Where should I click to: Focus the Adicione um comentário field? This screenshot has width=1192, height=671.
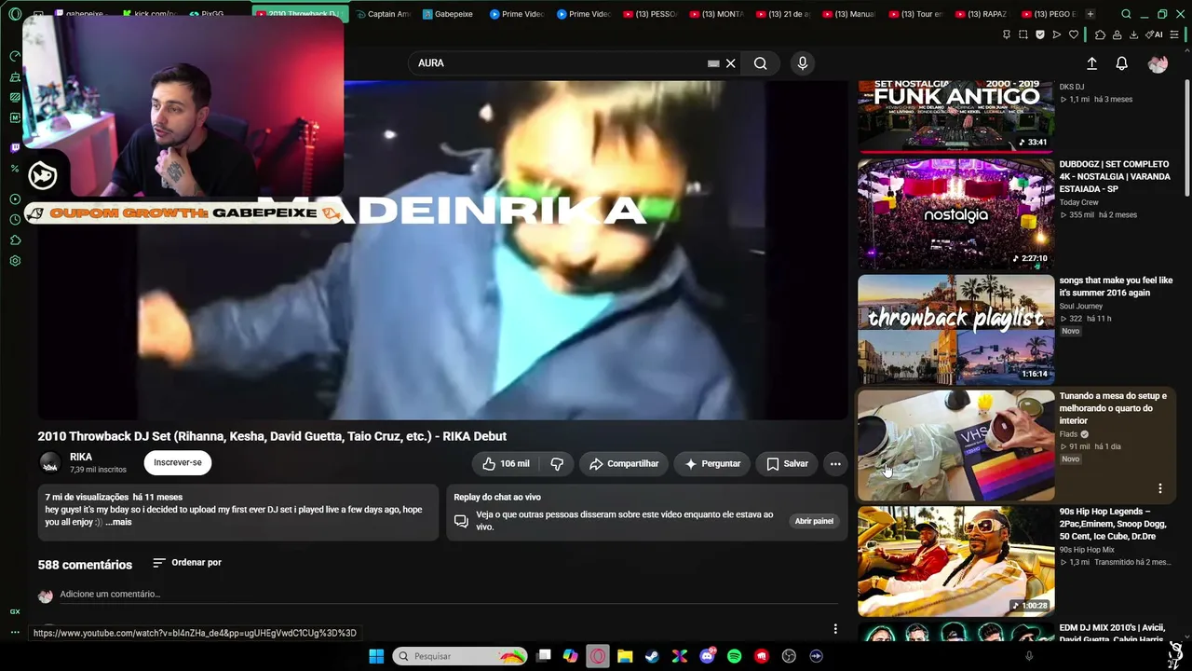pyautogui.click(x=449, y=595)
